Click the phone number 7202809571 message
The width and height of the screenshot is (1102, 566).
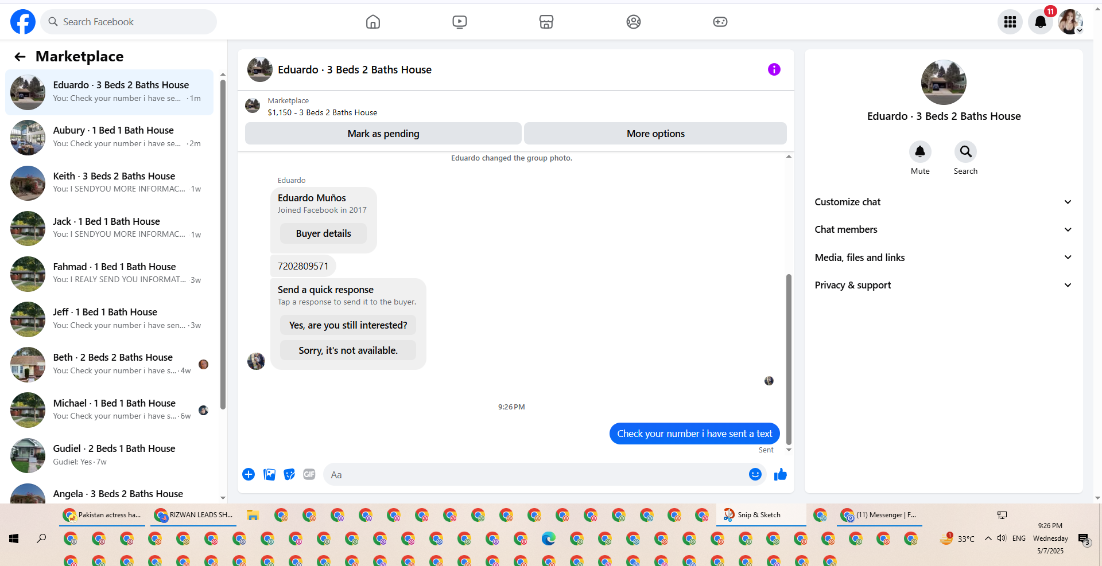(x=303, y=266)
